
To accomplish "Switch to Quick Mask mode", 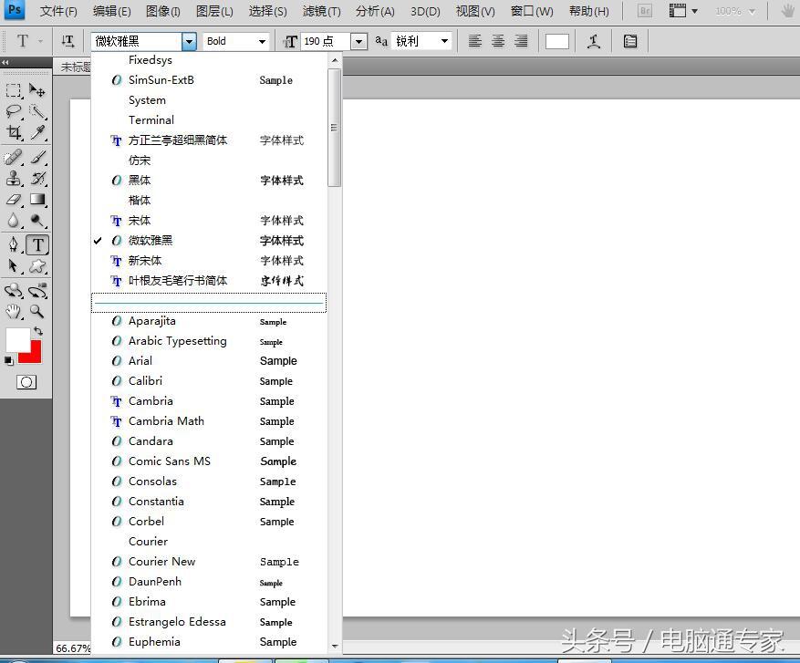I will [26, 382].
